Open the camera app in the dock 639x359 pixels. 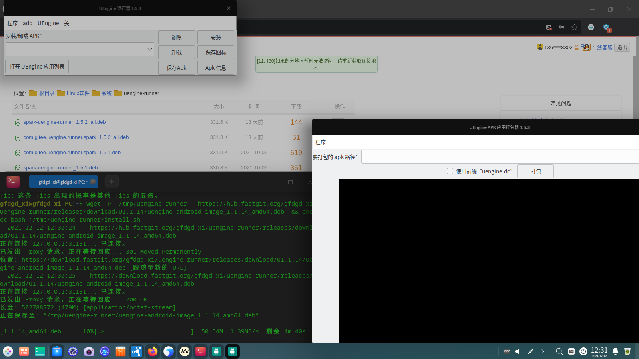coord(89,351)
